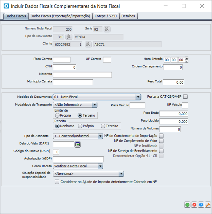Switch to the Cotepe / SPED tab
This screenshot has height=214, width=212.
pos(106,16)
